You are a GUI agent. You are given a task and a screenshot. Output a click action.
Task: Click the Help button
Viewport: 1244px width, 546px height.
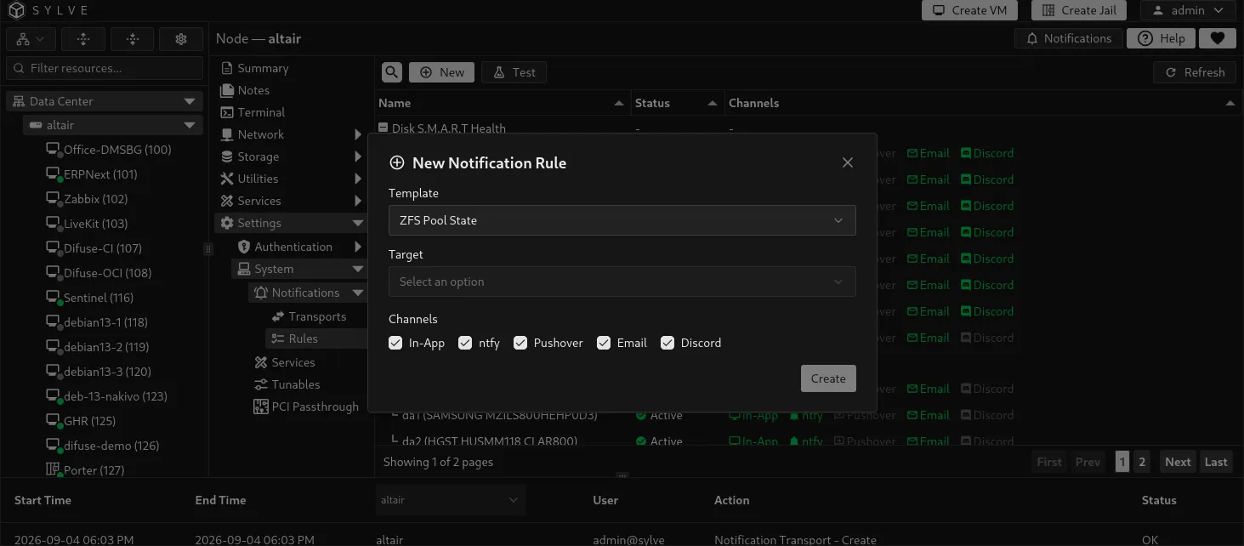(x=1161, y=38)
